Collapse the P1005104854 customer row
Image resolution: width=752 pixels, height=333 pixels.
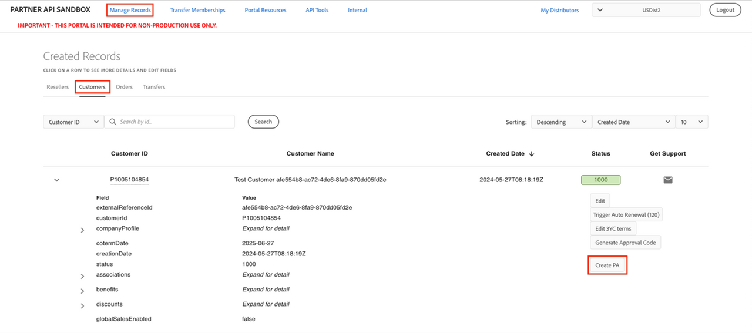[57, 180]
